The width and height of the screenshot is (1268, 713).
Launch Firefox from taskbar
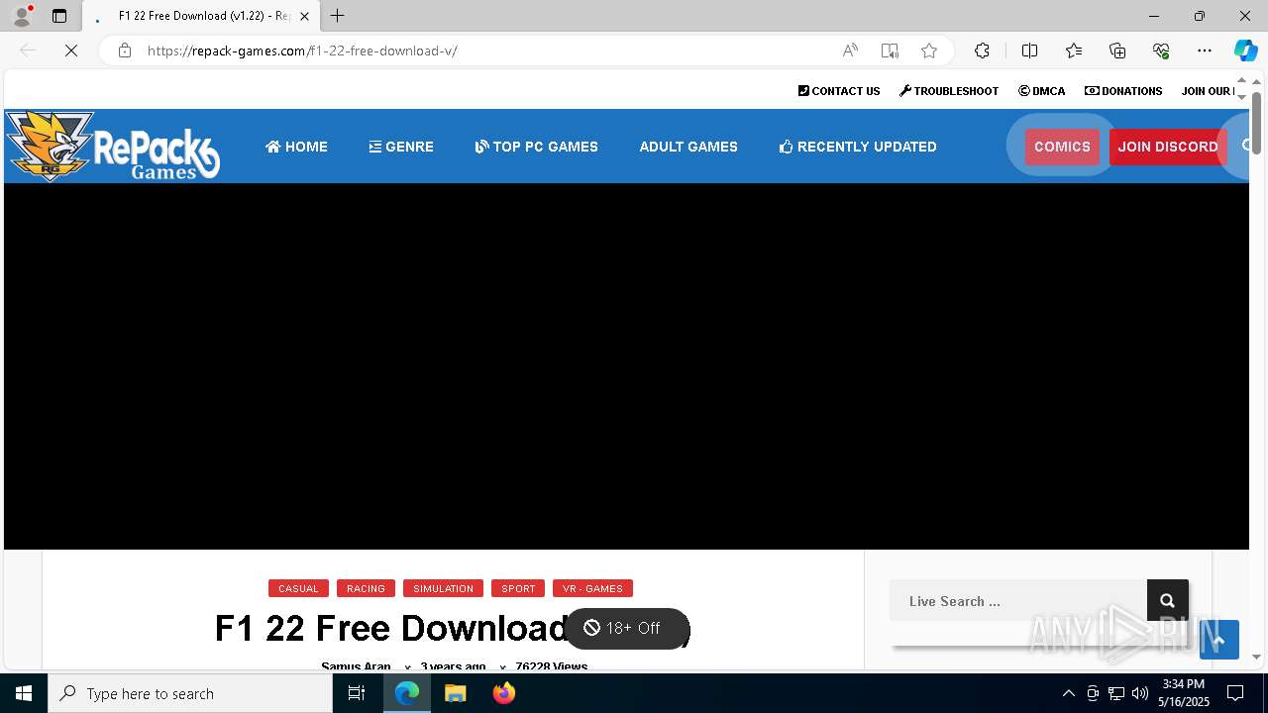tap(504, 693)
